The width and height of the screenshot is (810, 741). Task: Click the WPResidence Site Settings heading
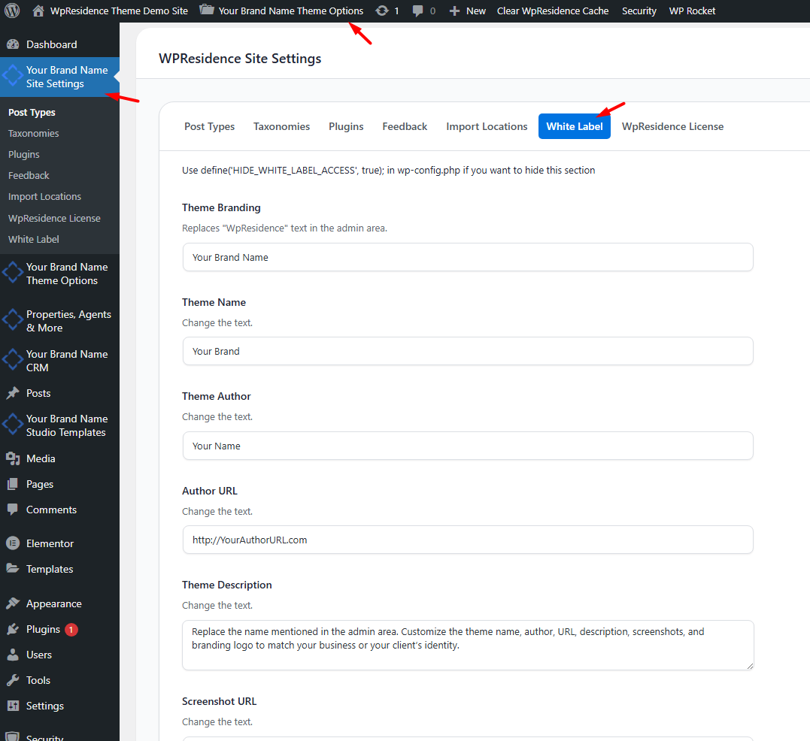pos(240,59)
